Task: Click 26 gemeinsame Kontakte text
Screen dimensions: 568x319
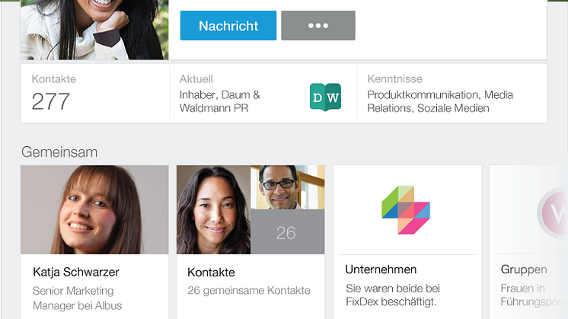Action: [249, 290]
